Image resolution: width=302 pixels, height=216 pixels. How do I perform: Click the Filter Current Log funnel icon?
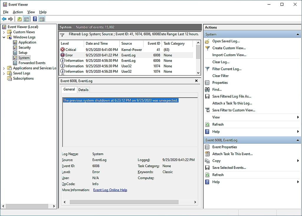coord(207,69)
